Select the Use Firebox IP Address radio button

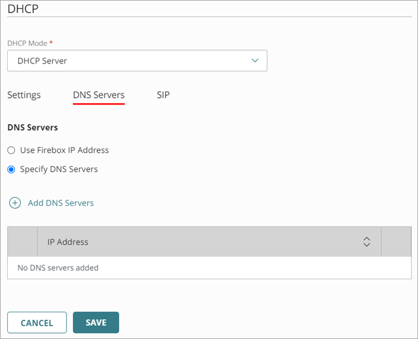11,150
